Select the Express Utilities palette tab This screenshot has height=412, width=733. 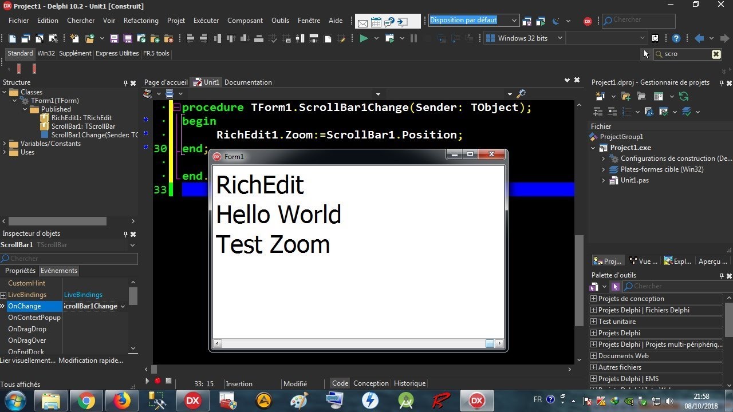point(117,53)
